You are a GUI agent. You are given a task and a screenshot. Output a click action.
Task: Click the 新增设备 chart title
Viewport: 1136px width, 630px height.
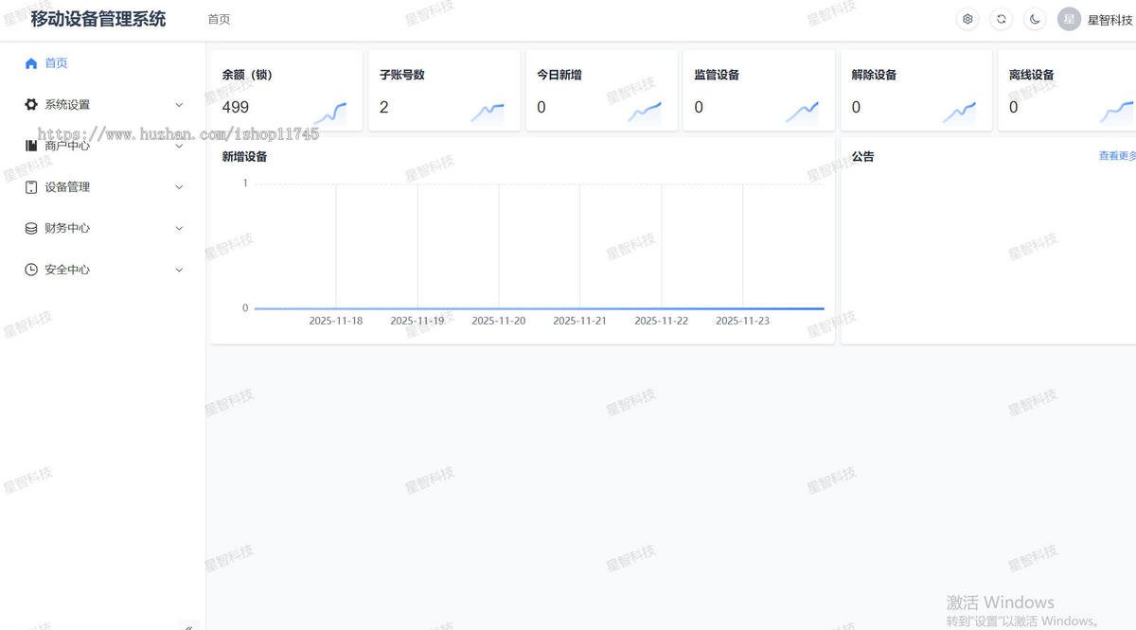[x=244, y=157]
